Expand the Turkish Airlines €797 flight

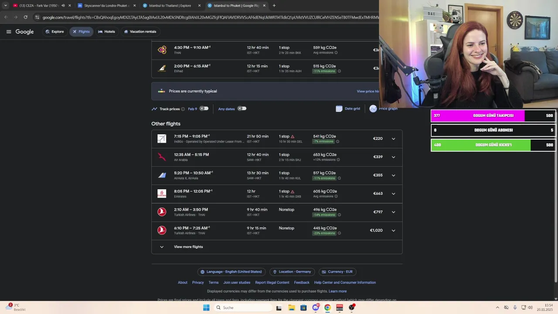click(393, 212)
